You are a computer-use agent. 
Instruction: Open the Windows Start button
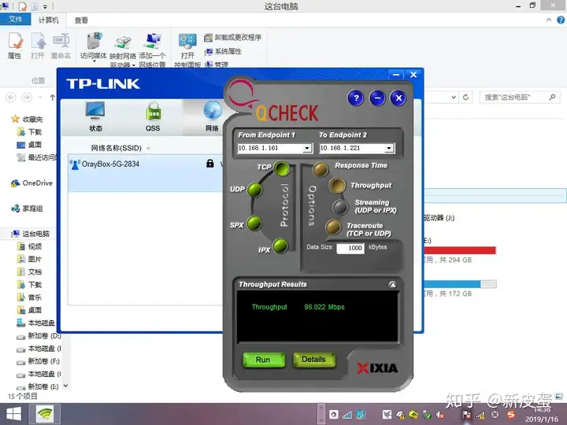click(x=13, y=414)
